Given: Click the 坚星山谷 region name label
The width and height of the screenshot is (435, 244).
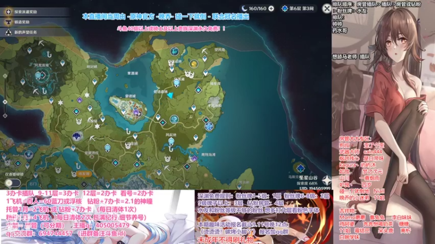Looking at the screenshot, I should pos(308,178).
